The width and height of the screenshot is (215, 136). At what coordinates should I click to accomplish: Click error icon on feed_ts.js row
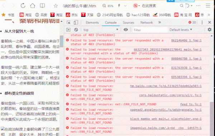(x=67, y=104)
